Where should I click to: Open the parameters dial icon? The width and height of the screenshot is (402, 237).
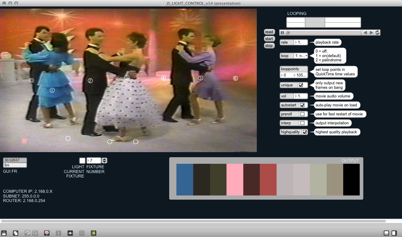point(93,233)
